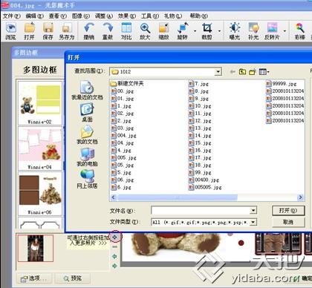
Task: Open the view menu dropdown arrow
Action: [268, 72]
